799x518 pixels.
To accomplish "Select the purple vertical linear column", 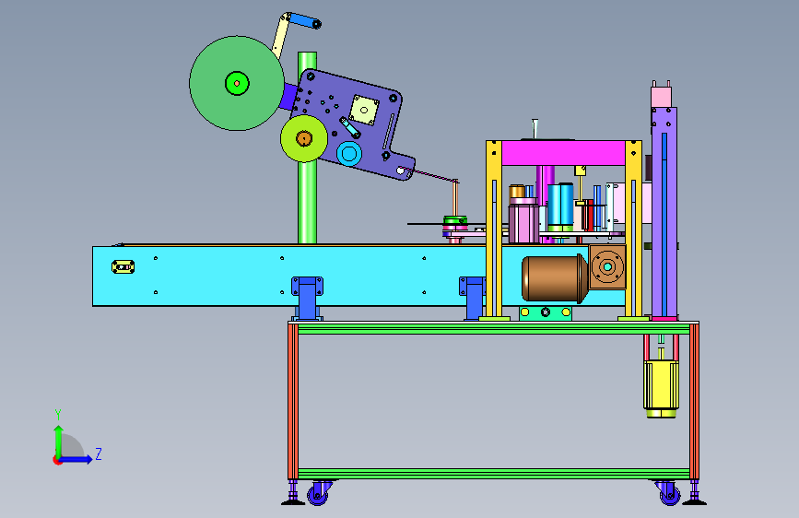I will (x=664, y=212).
